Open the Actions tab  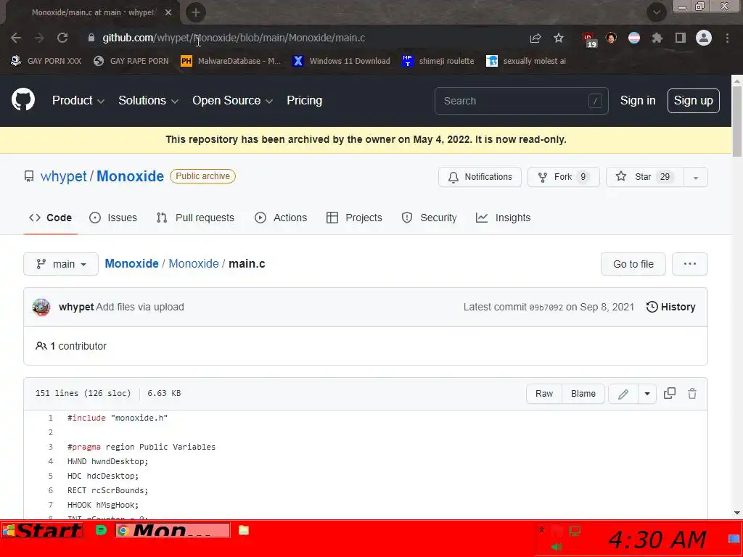(x=281, y=218)
